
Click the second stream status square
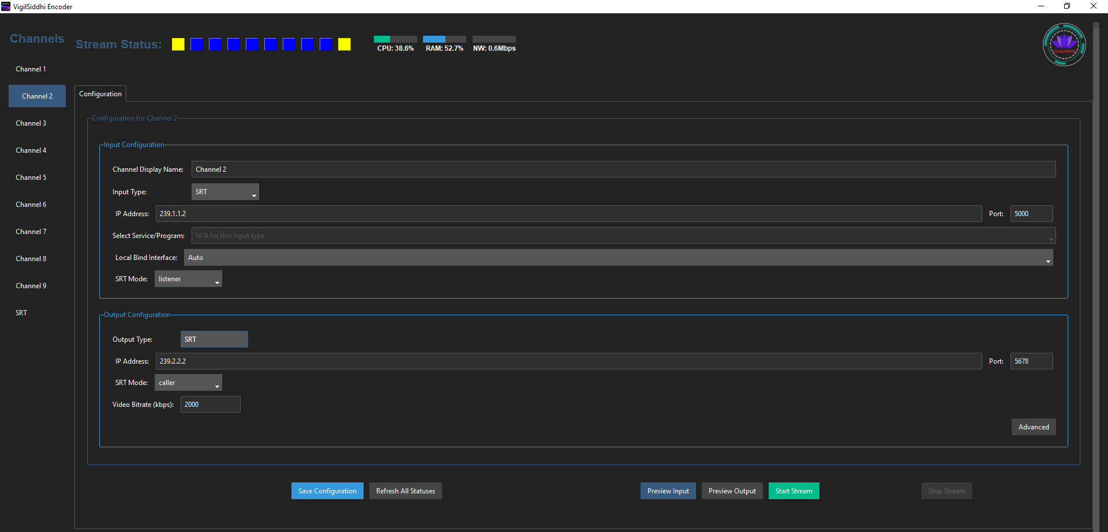pyautogui.click(x=197, y=44)
